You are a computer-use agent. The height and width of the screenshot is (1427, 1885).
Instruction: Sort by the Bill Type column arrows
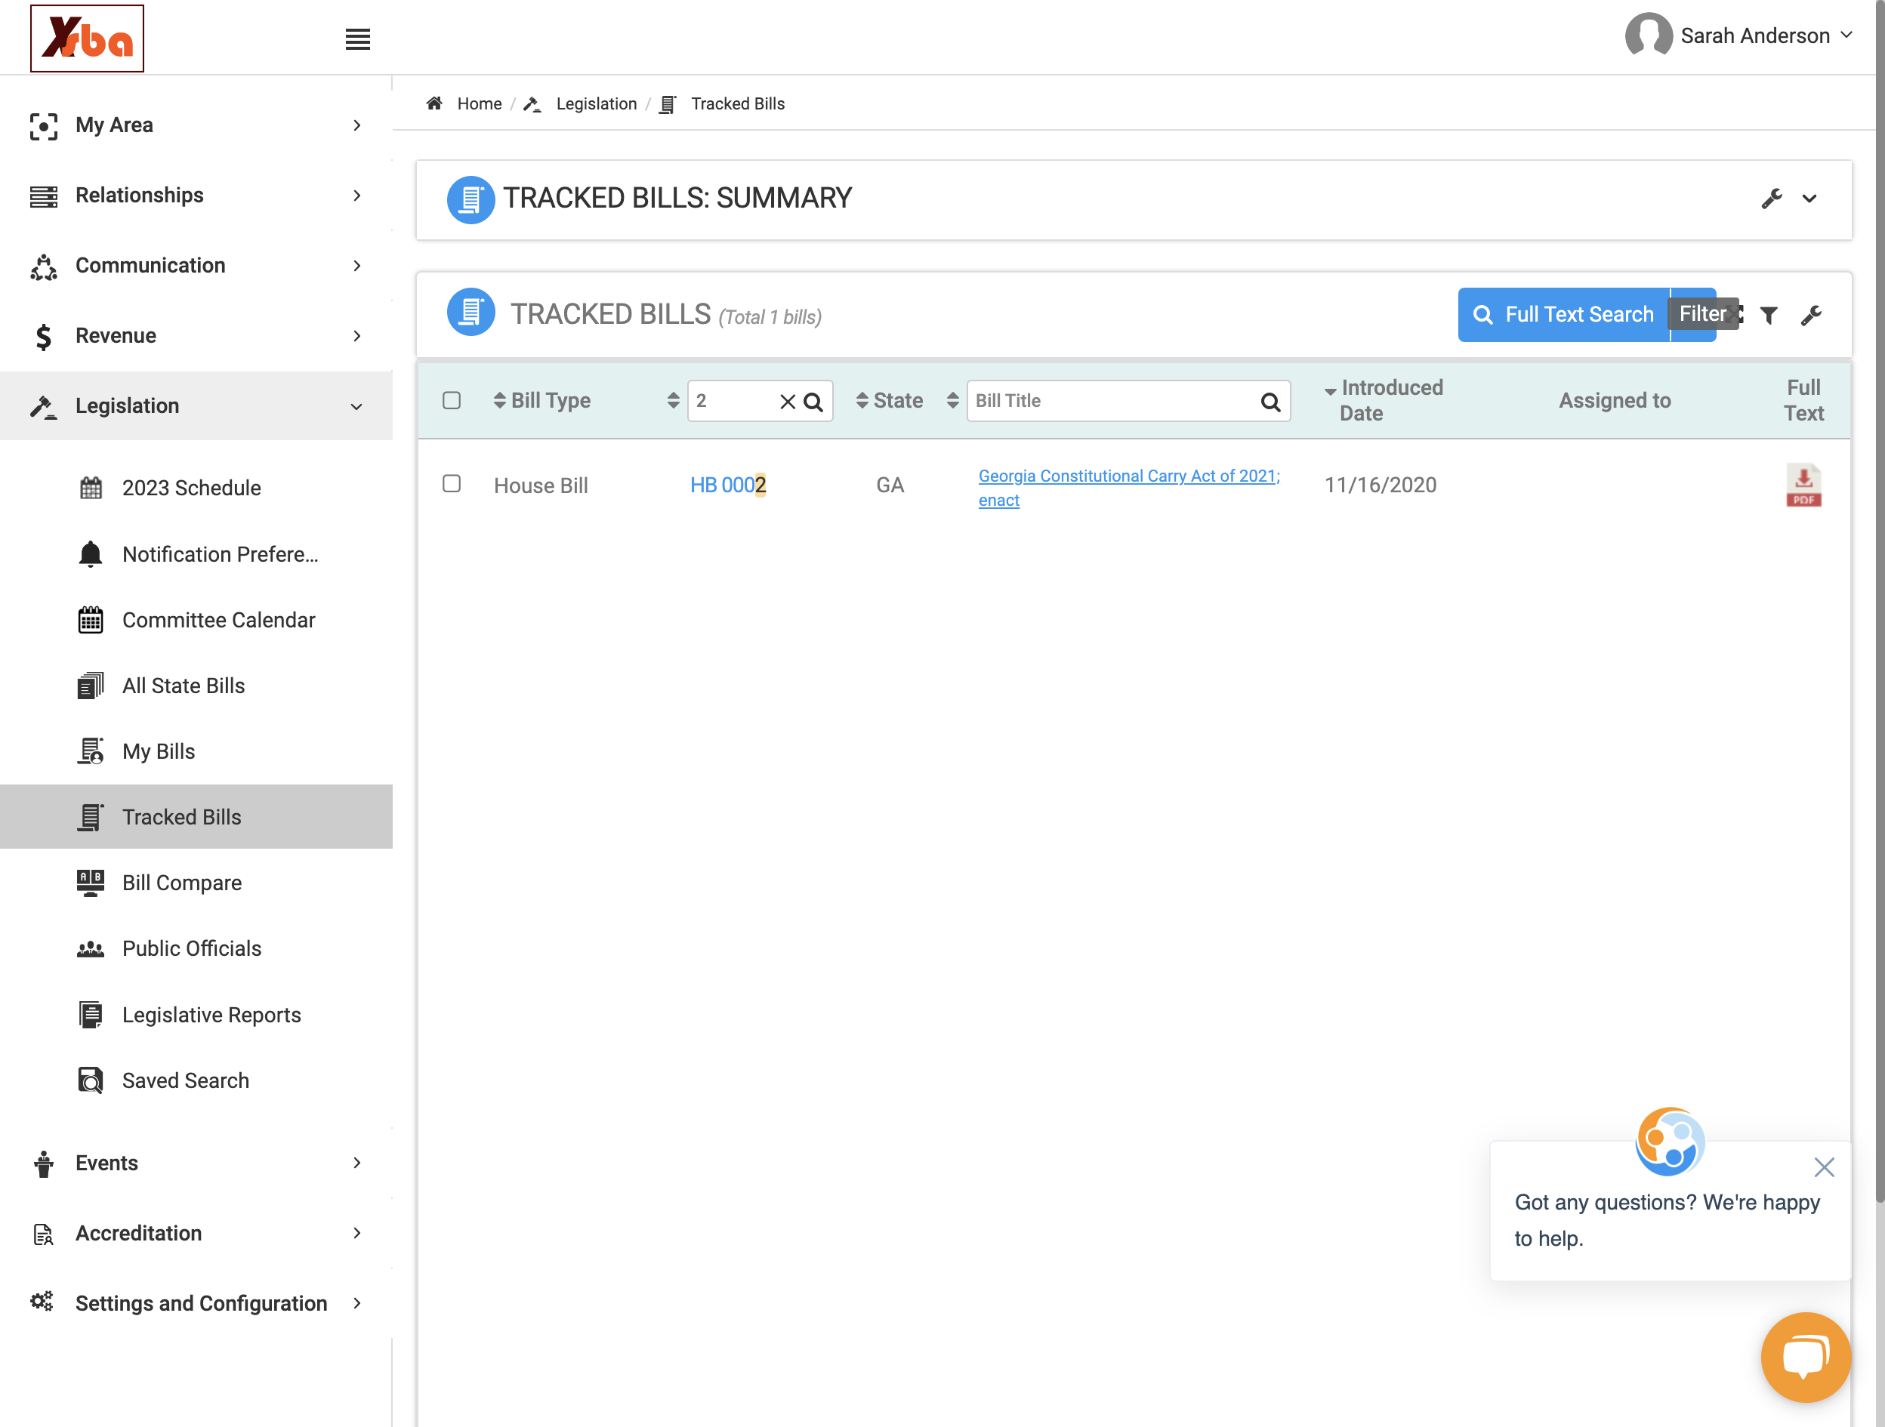point(499,400)
